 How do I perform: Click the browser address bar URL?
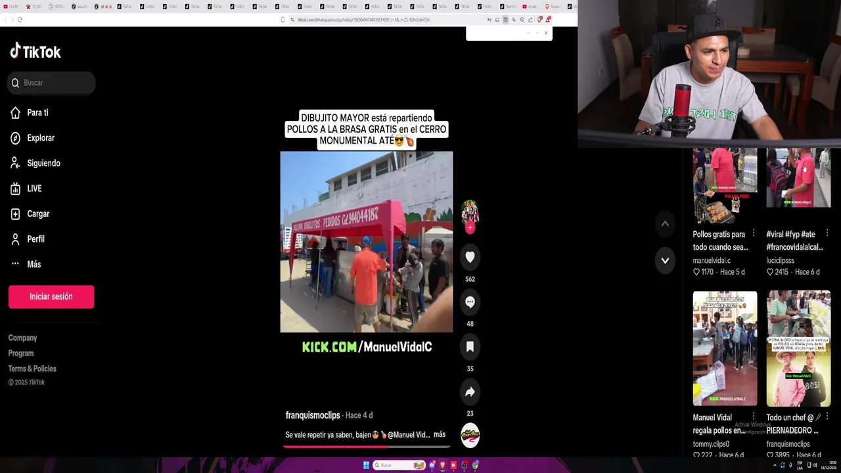363,20
